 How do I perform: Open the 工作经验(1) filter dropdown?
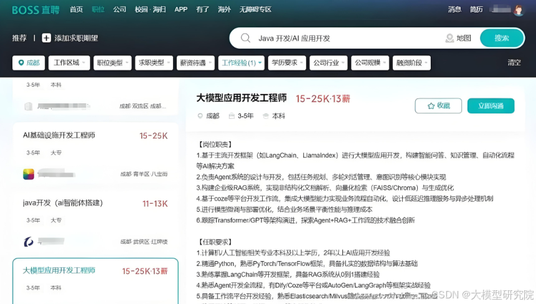pos(242,62)
